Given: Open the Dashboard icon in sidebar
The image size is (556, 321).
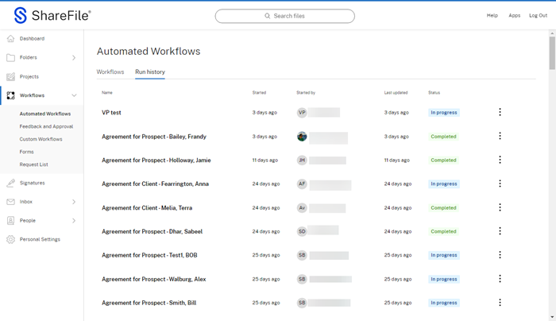Looking at the screenshot, I should [x=10, y=38].
